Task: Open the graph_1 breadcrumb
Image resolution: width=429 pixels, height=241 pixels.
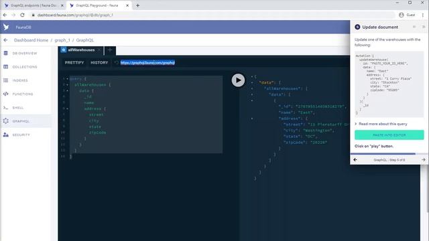Action: click(x=62, y=40)
